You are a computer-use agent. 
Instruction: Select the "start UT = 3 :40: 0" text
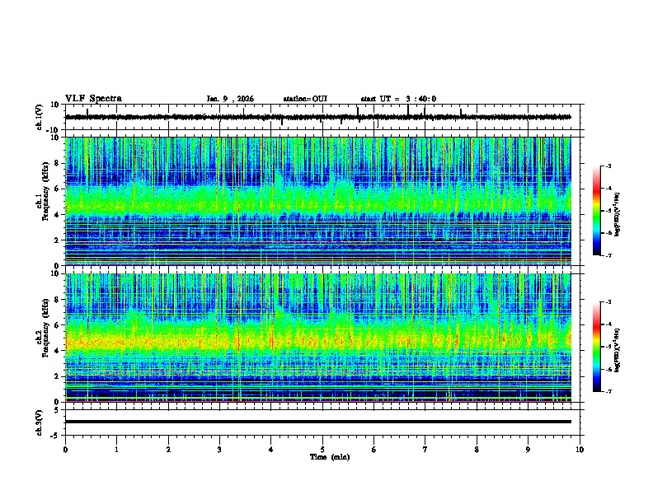point(398,99)
